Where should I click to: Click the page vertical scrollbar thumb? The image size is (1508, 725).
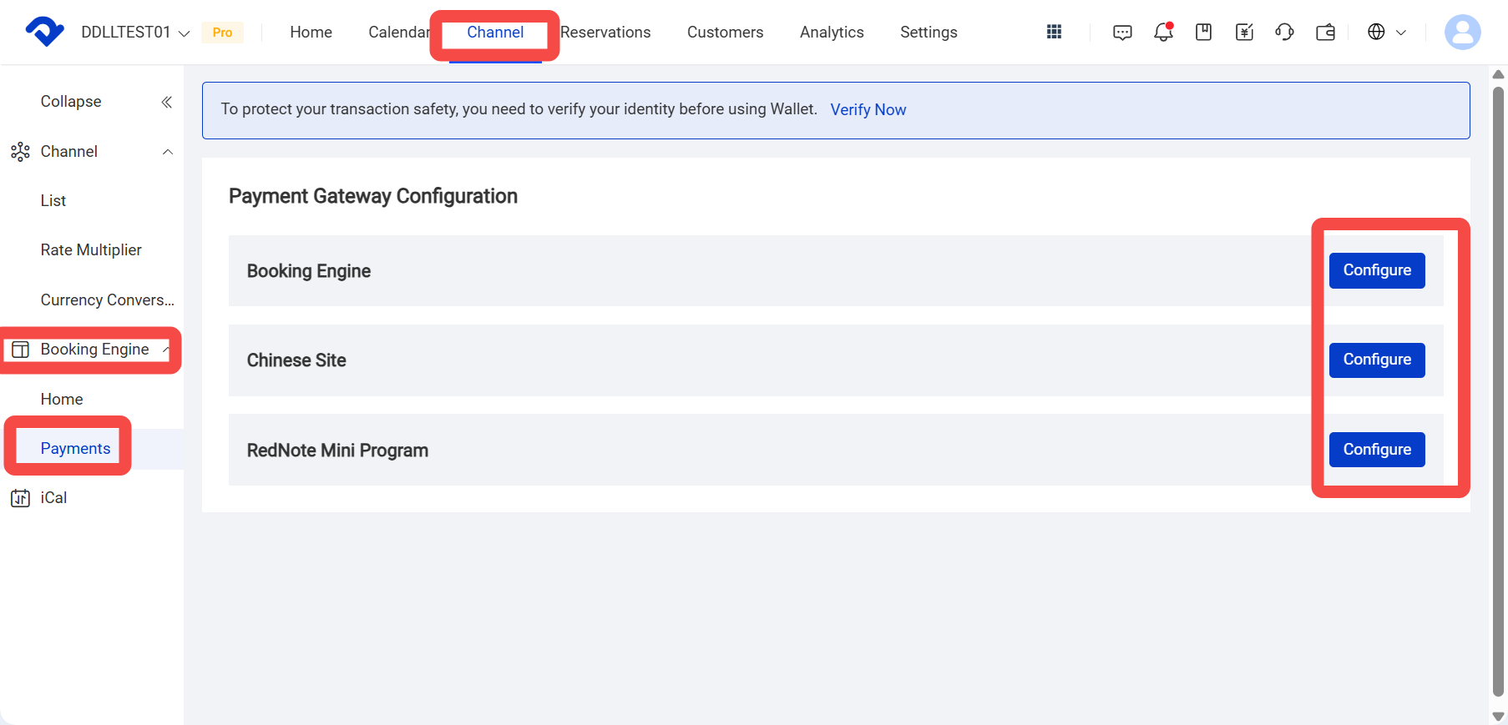tap(1498, 390)
